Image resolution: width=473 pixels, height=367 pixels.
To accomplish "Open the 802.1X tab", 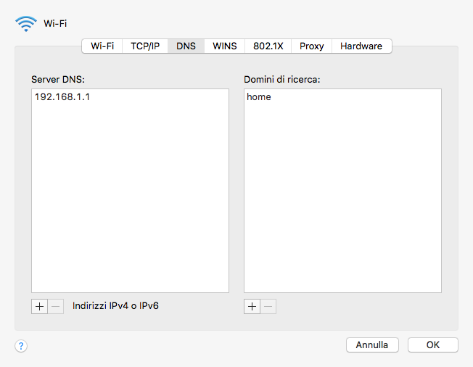I will 268,46.
